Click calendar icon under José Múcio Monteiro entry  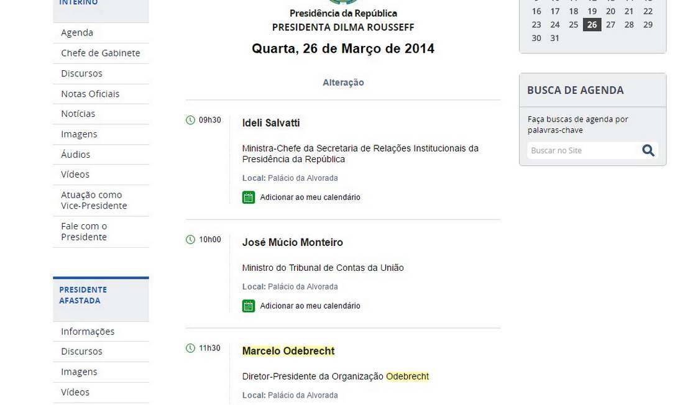pos(249,306)
